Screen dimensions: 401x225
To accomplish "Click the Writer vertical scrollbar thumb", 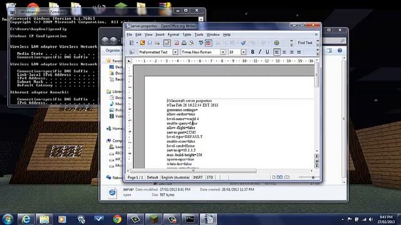I will pyautogui.click(x=316, y=75).
